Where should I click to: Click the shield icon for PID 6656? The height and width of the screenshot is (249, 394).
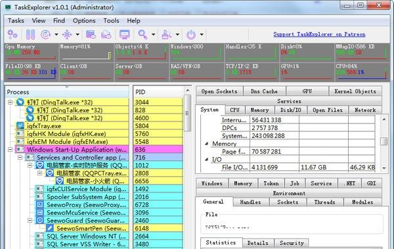[x=60, y=181]
